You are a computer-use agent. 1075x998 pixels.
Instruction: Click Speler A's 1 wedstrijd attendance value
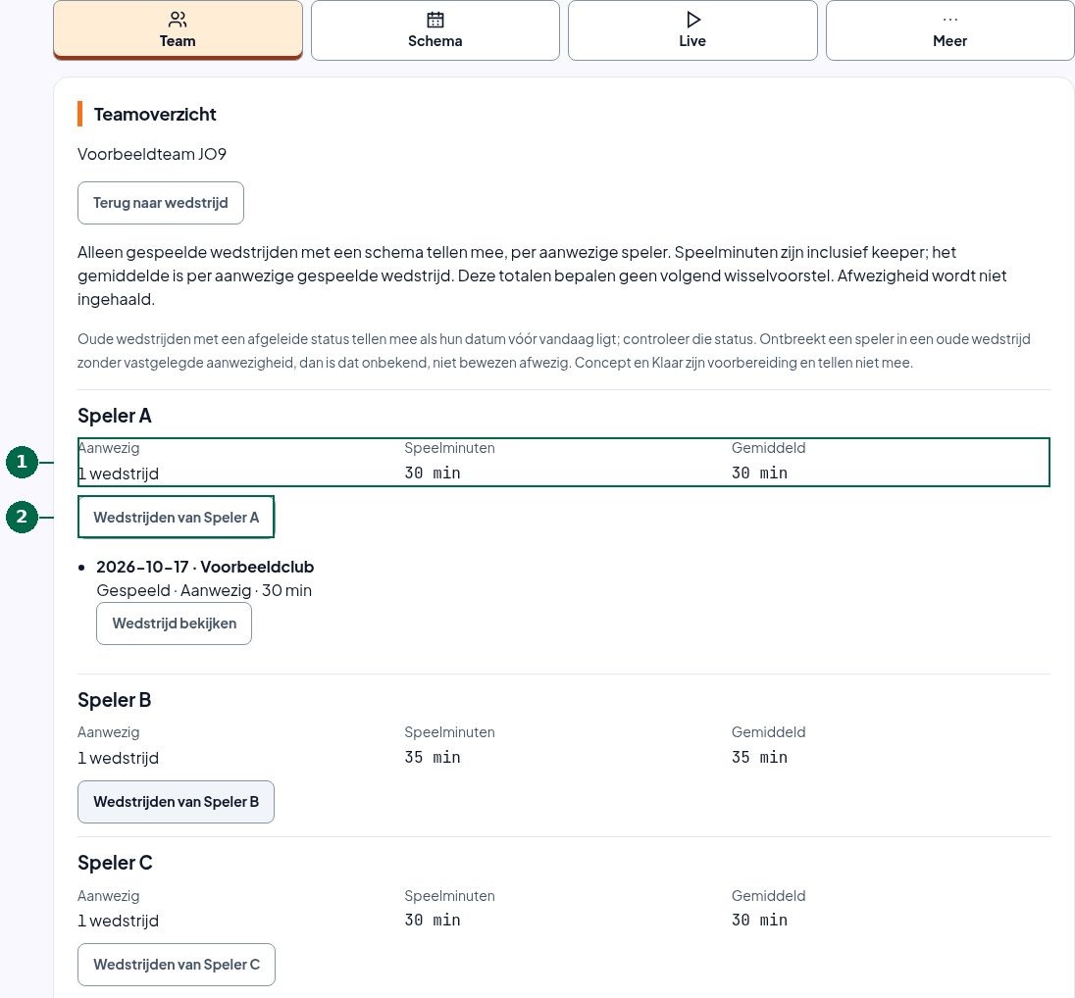pos(119,474)
